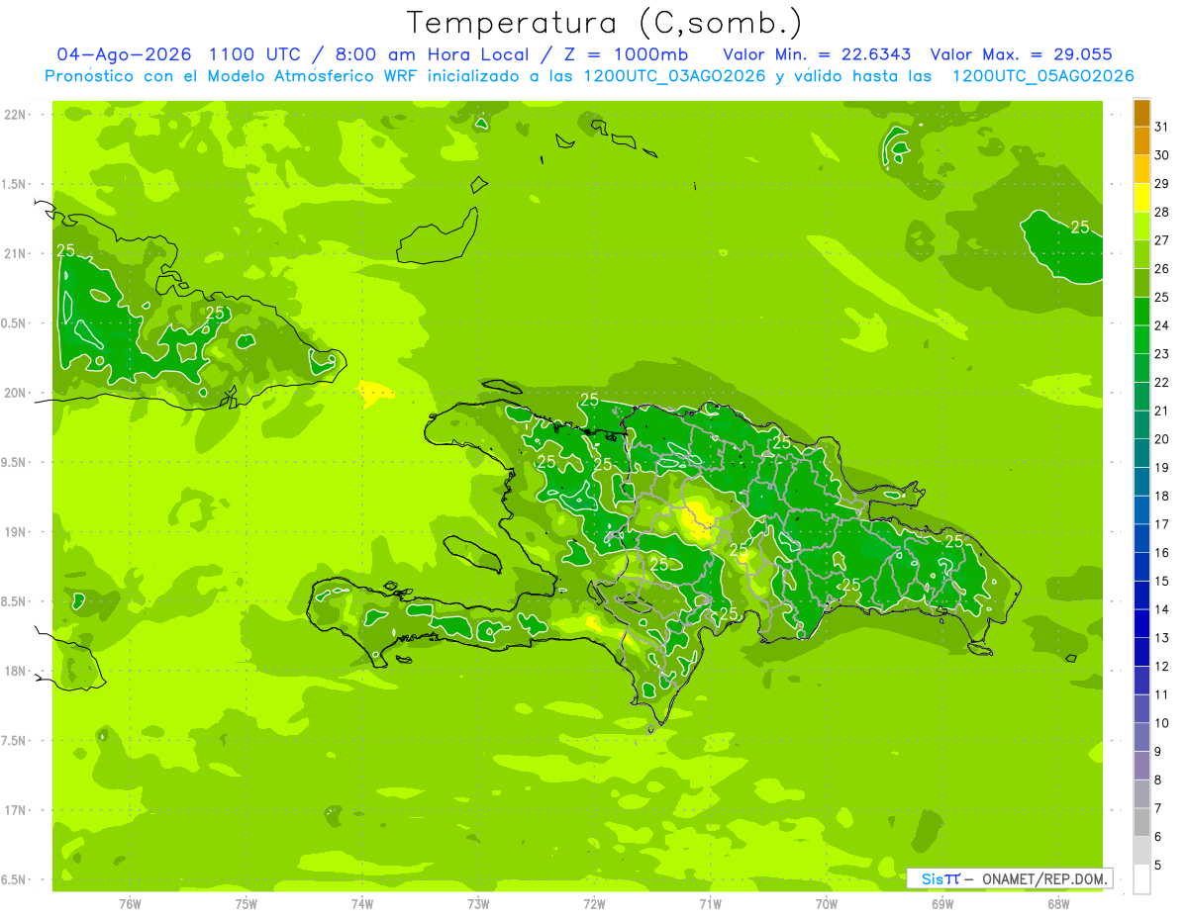Click the "69W" longitude axis label
1188x917 pixels.
tap(942, 904)
